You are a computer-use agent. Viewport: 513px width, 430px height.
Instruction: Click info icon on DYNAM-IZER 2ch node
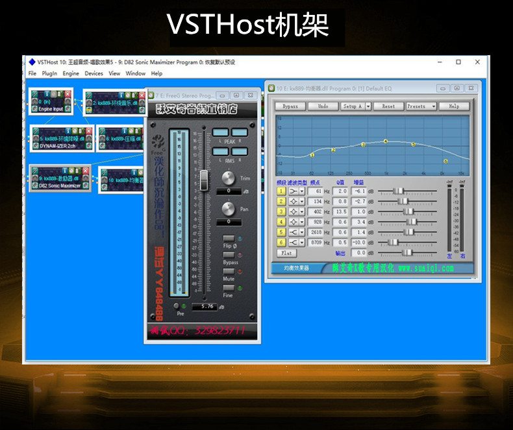68,131
